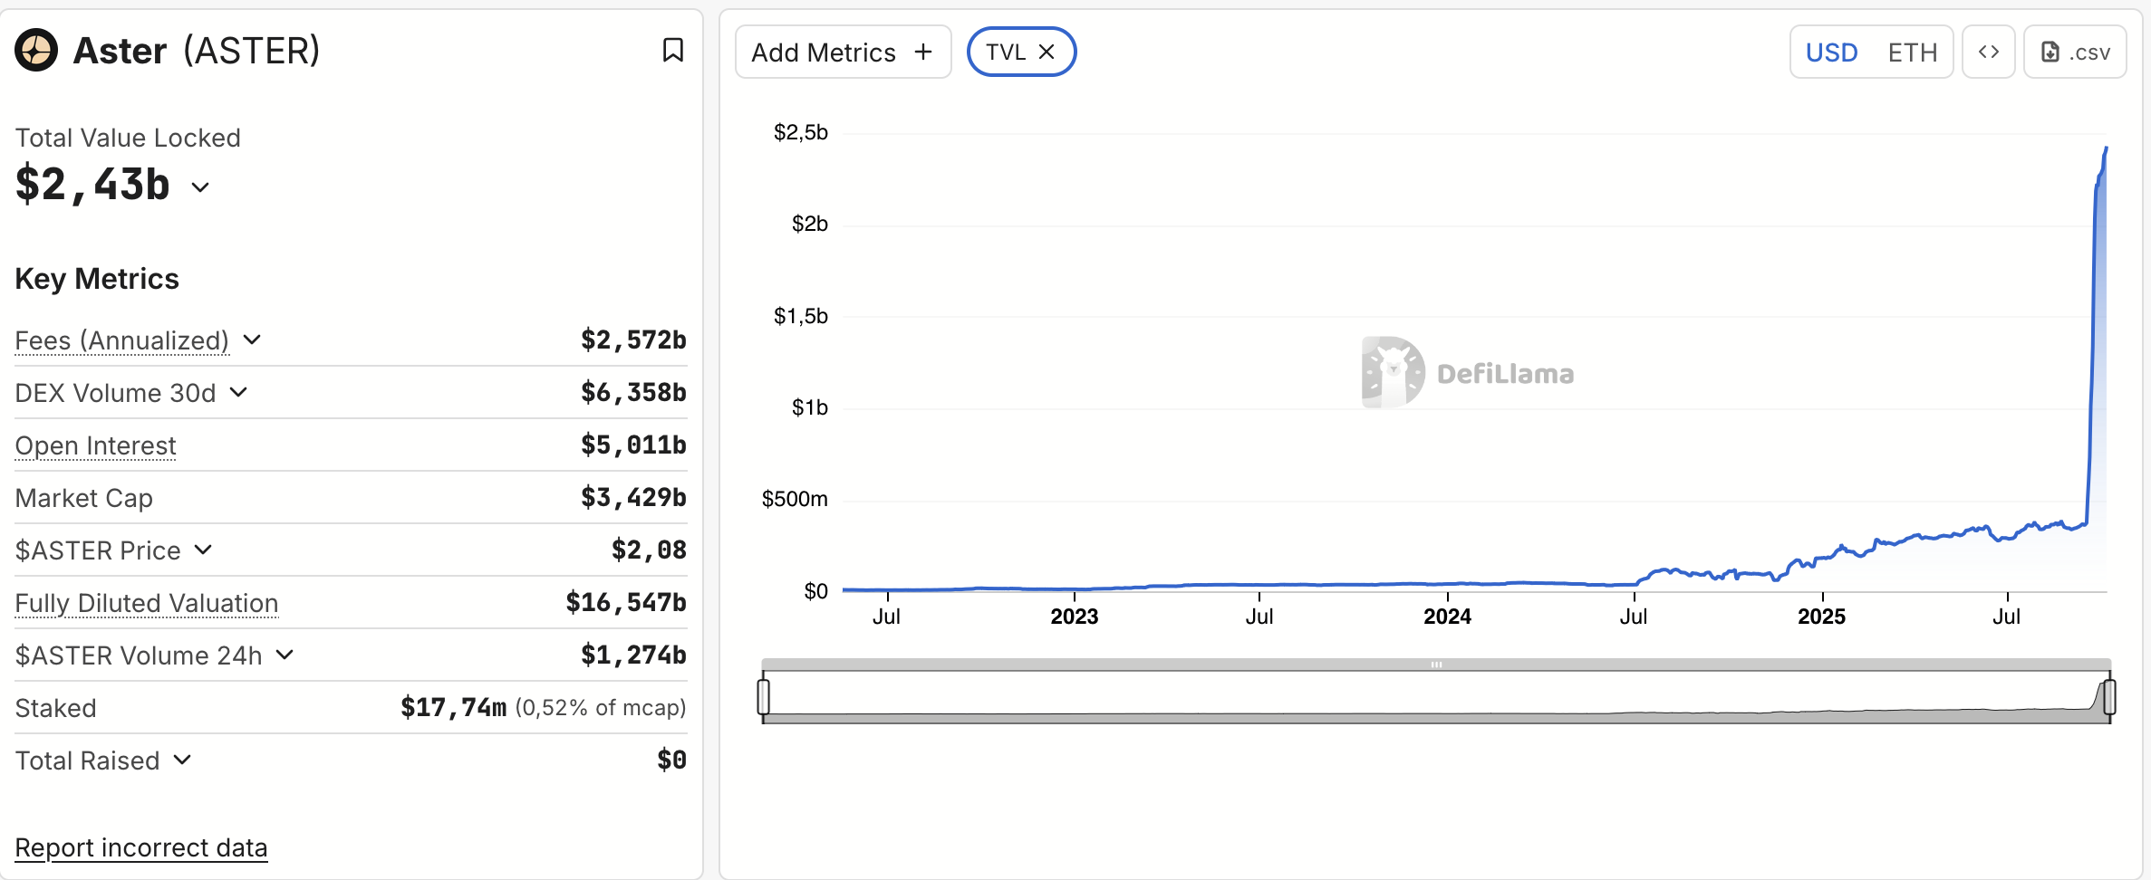
Task: Click the Aster logo icon
Action: click(x=36, y=50)
